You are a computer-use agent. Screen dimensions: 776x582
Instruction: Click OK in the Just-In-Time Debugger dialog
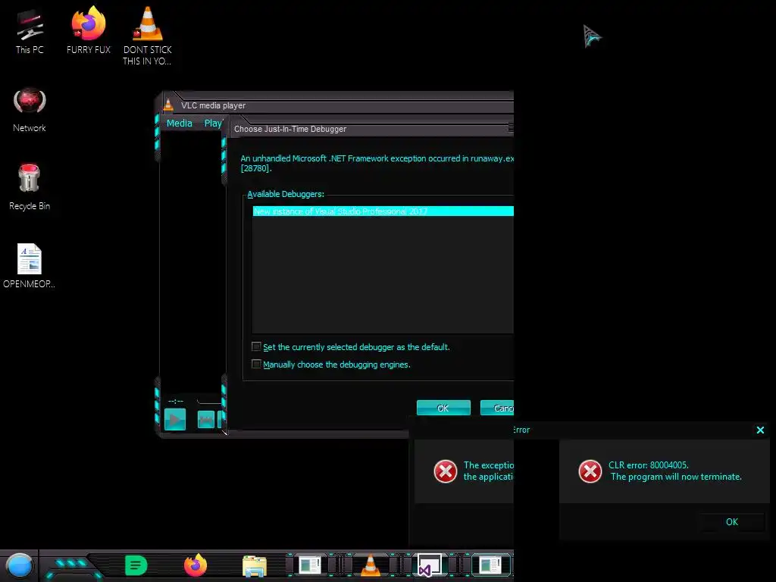click(x=443, y=408)
